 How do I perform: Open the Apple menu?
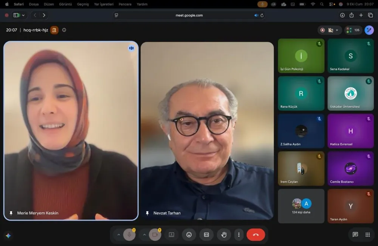point(7,4)
